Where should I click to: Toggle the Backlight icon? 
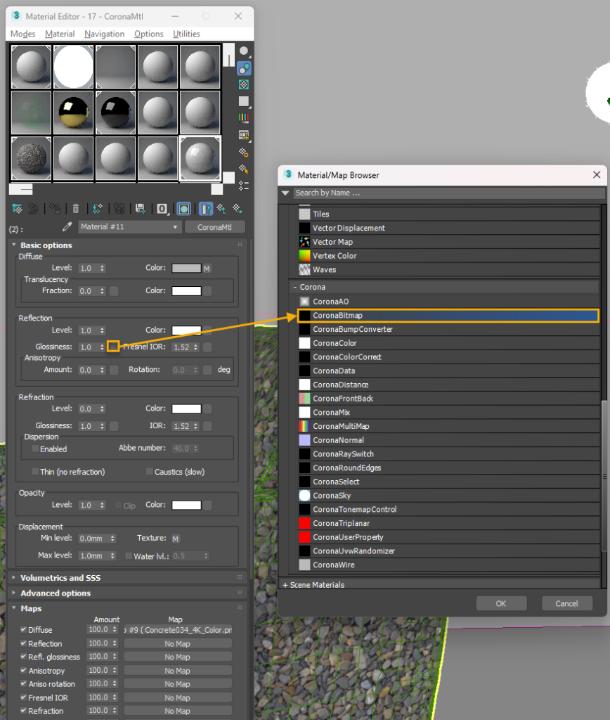click(x=244, y=68)
